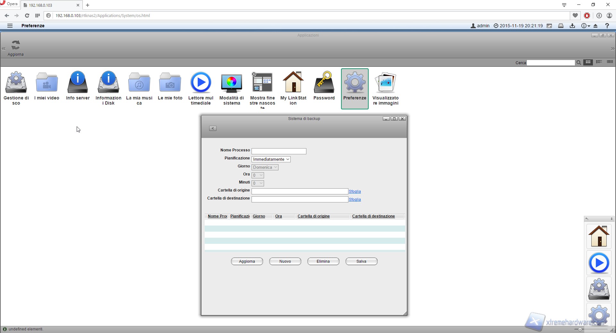Click the Nome Processo text field
Screen dimensions: 616x333
pos(279,151)
